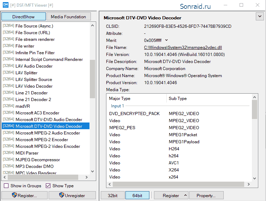
Task: Select Infinite Pin Tee Filter
Action: point(46,53)
